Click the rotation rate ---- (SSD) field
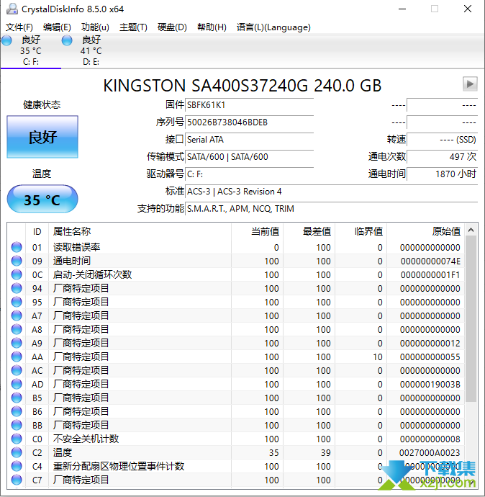This screenshot has height=497, width=485. [443, 140]
